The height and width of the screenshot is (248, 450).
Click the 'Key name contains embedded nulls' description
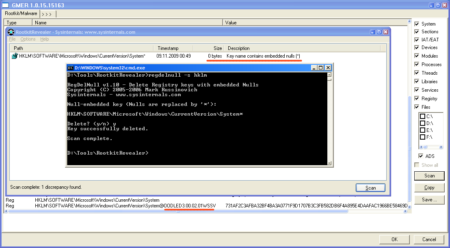(x=264, y=56)
